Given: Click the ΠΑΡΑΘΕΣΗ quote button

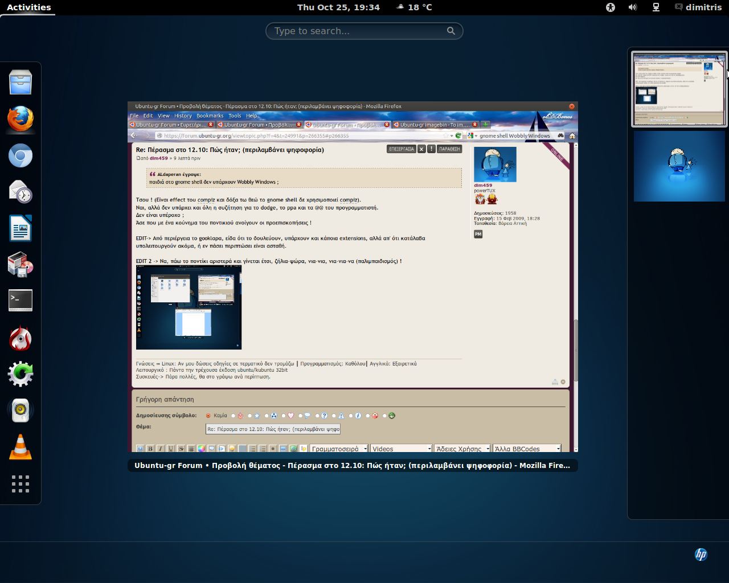Looking at the screenshot, I should tap(449, 149).
